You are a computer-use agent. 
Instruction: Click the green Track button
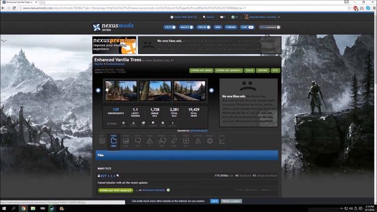pos(249,71)
